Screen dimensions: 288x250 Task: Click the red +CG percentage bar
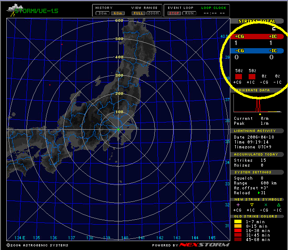click(x=239, y=77)
